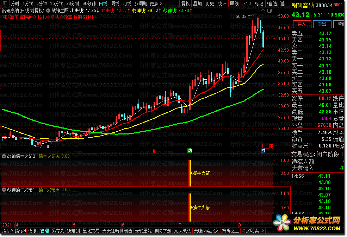Viewport: 347px width, 237px height.
Task: Expand the 更多 period menu
Action: [156, 4]
